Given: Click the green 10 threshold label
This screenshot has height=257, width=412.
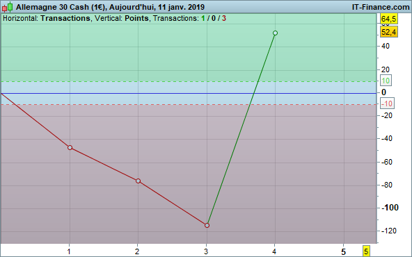Looking at the screenshot, I should pyautogui.click(x=386, y=81).
